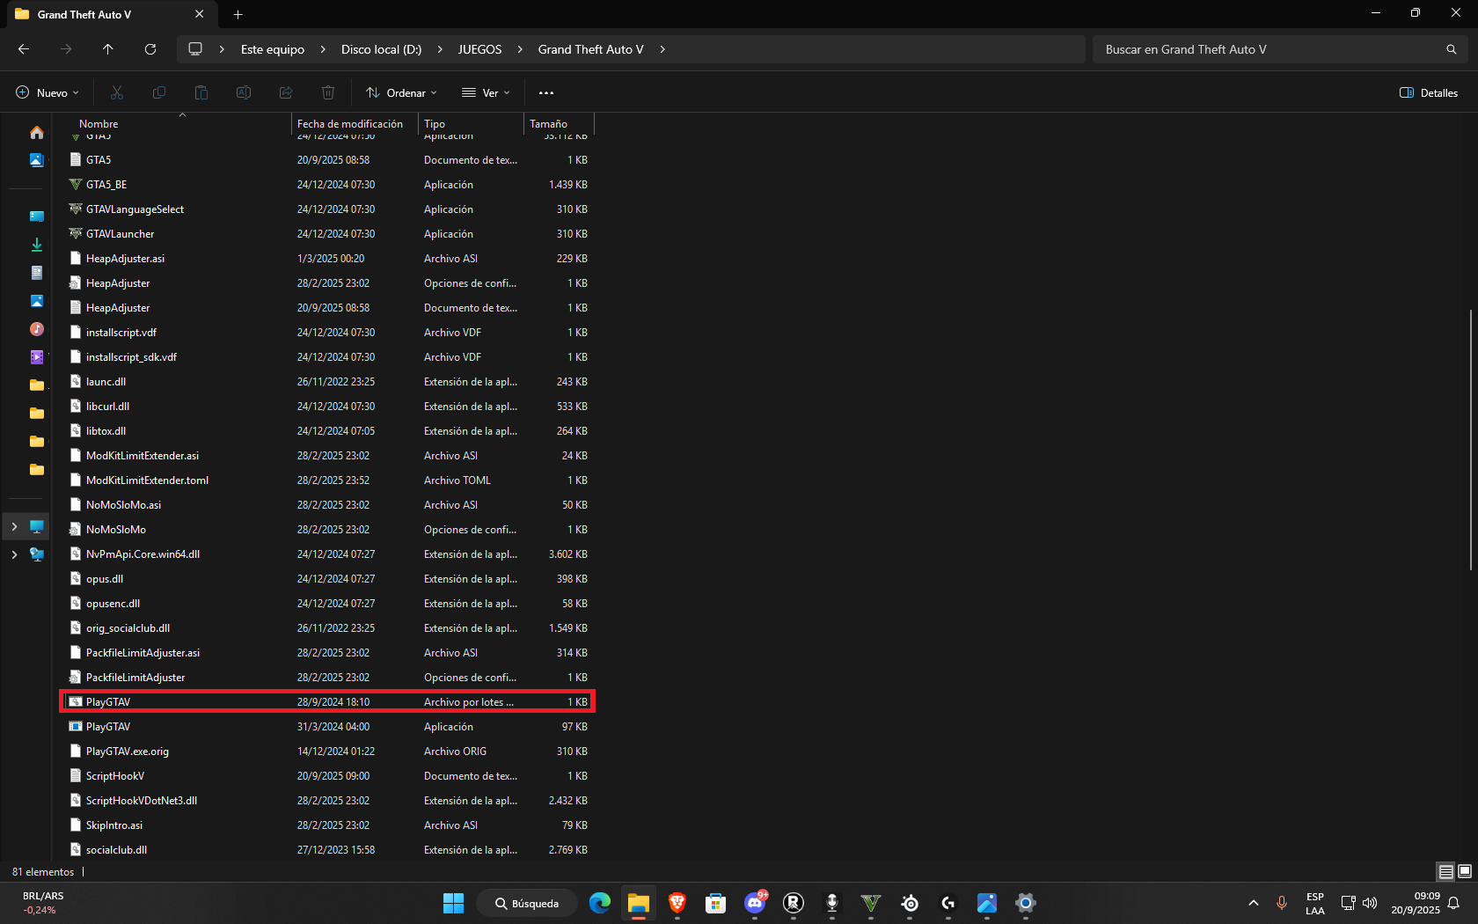Switch to details list view in status bar
1478x924 pixels.
(1445, 871)
